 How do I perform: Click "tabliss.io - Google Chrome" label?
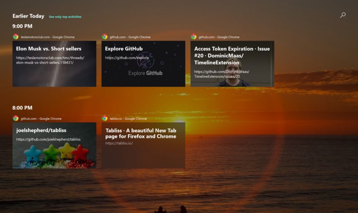point(128,118)
